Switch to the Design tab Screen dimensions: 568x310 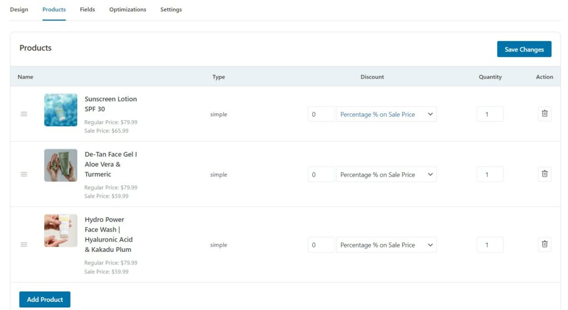pyautogui.click(x=19, y=9)
